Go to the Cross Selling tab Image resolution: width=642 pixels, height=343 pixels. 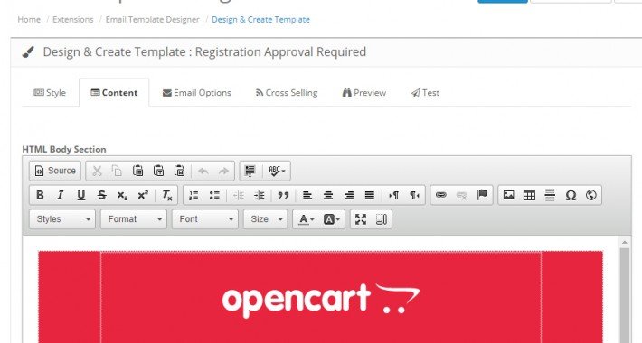tap(287, 93)
